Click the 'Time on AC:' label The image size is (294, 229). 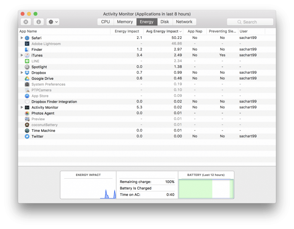[x=130, y=195]
